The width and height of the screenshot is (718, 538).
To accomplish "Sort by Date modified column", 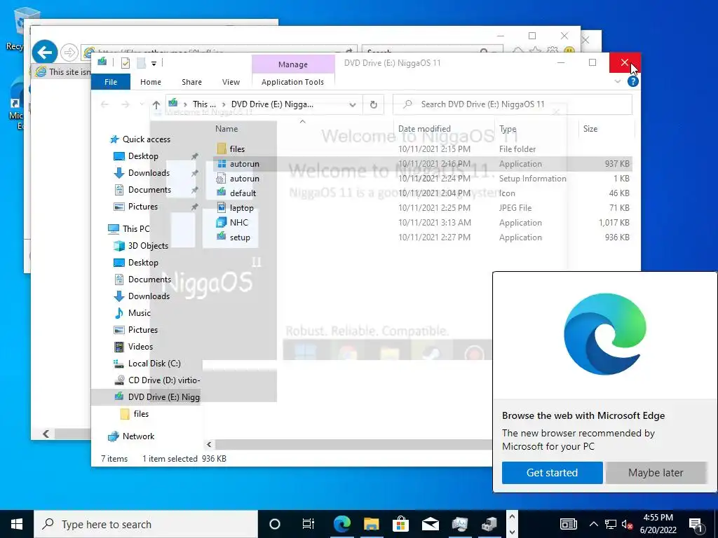I will point(424,129).
